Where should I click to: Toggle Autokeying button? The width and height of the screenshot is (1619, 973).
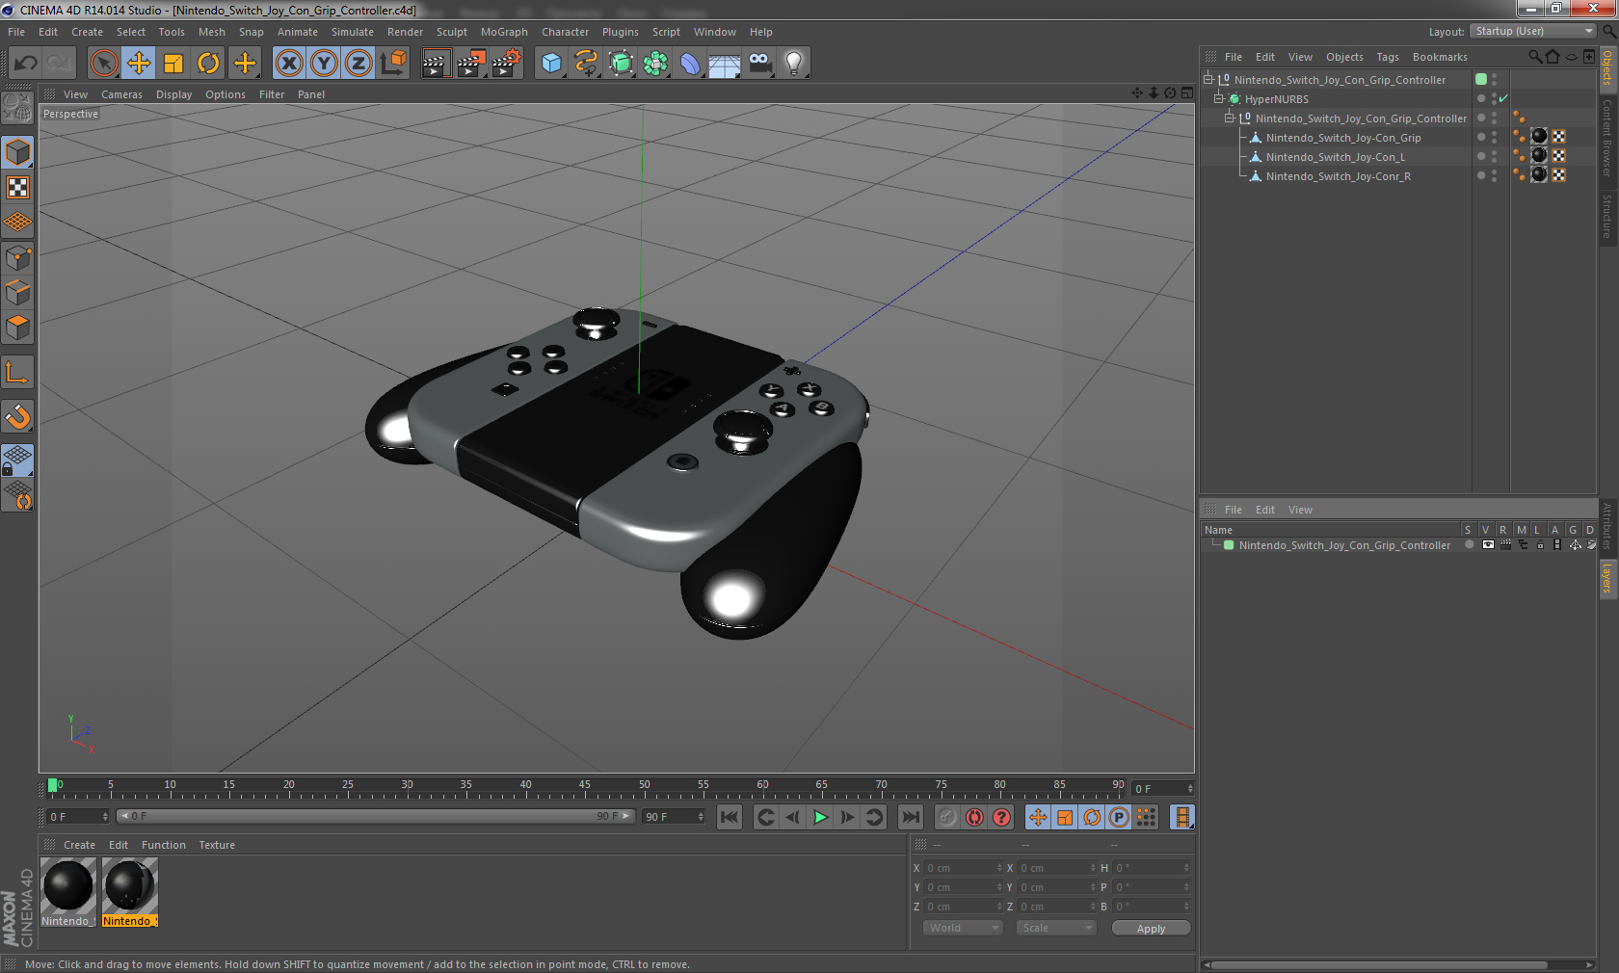(974, 817)
